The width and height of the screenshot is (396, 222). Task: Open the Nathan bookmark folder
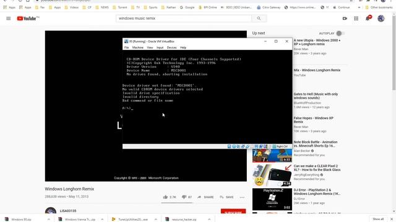168,7
